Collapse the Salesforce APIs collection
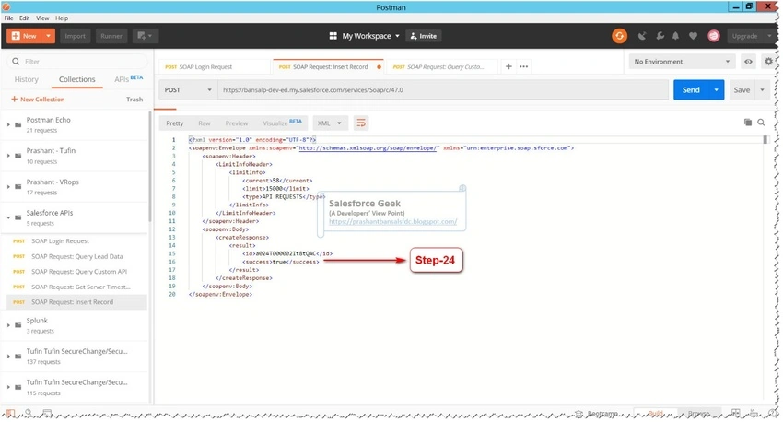 pos(8,217)
